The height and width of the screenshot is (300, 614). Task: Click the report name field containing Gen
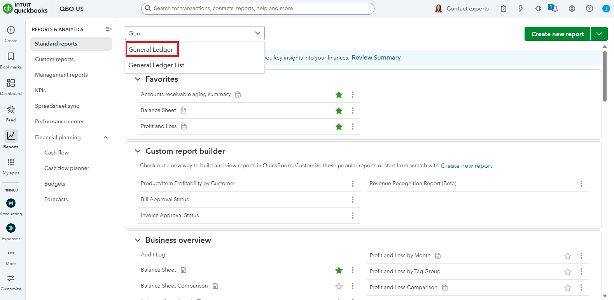(188, 33)
